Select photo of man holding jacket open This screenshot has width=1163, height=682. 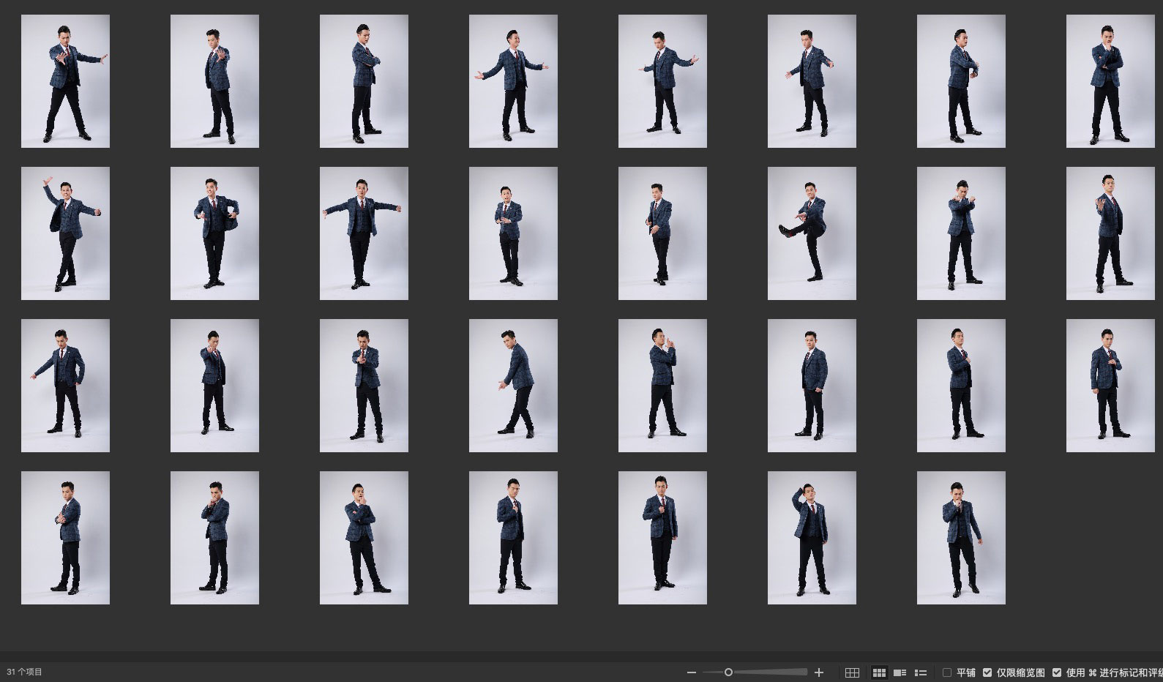[x=214, y=233]
